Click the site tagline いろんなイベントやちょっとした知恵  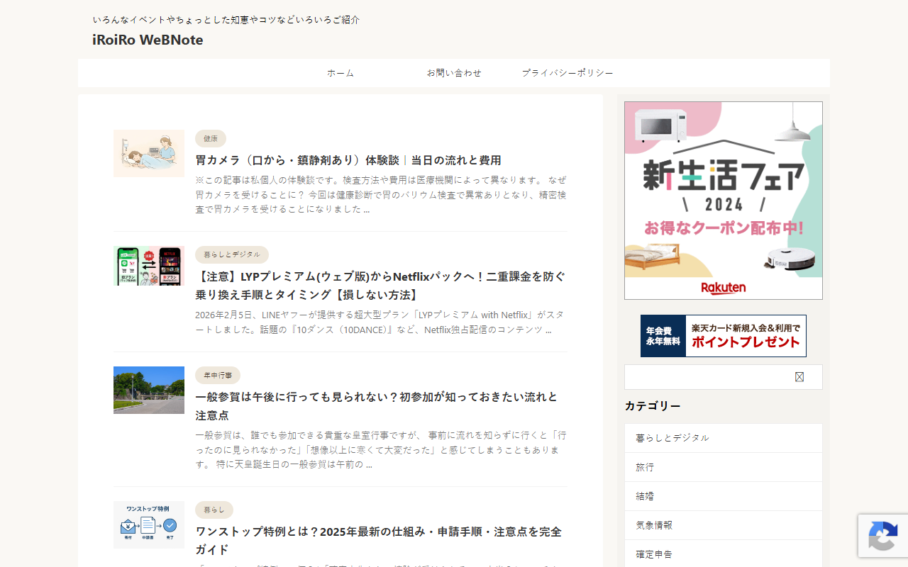coord(226,20)
